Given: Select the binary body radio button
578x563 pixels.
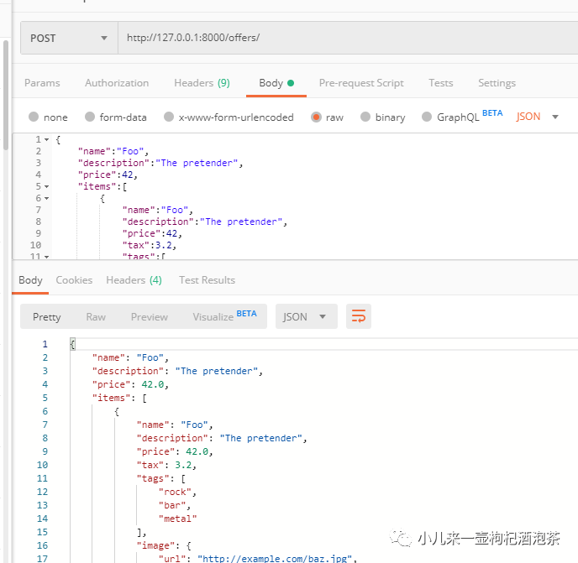Looking at the screenshot, I should click(365, 117).
